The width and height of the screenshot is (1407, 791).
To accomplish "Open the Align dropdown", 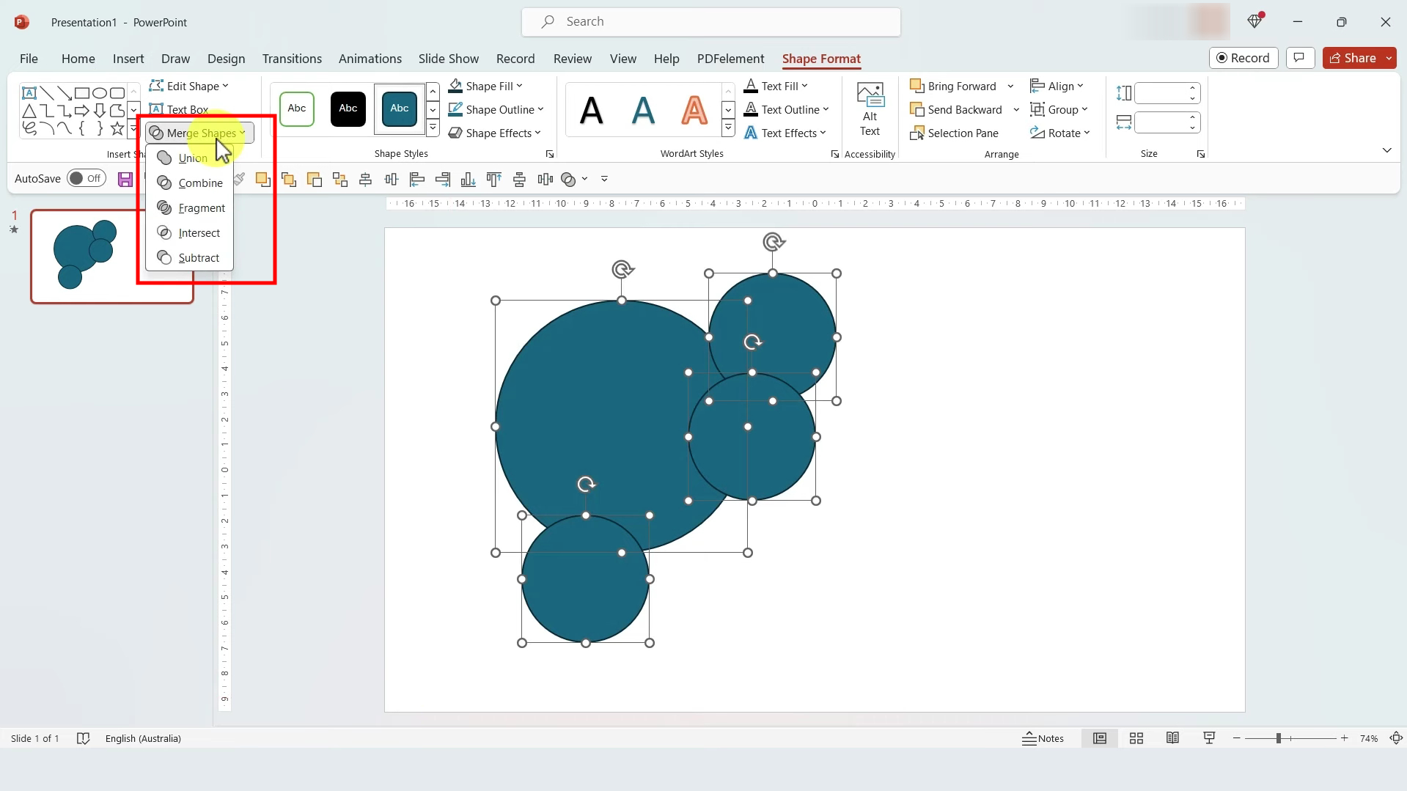I will coord(1057,86).
